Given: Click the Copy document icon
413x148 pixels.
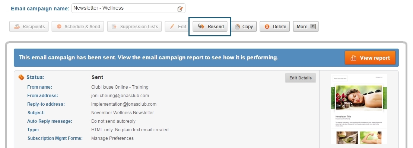Looking at the screenshot, I should tap(237, 27).
